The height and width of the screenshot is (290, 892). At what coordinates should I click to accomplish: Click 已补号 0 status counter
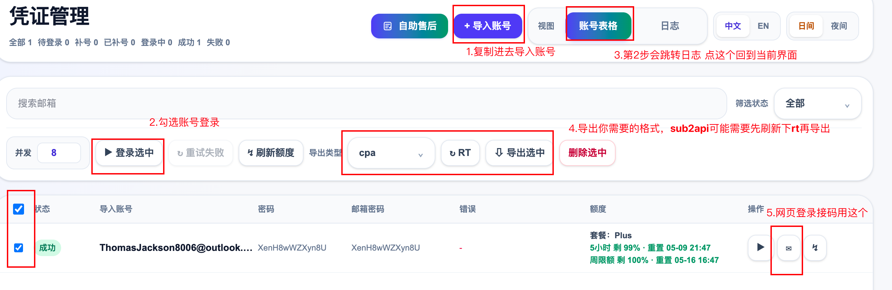click(119, 43)
